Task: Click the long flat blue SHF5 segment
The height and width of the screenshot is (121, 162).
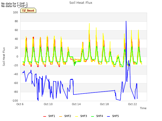Action: 94,93
